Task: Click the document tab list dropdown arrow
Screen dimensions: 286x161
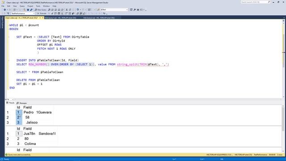Action: tap(284, 18)
